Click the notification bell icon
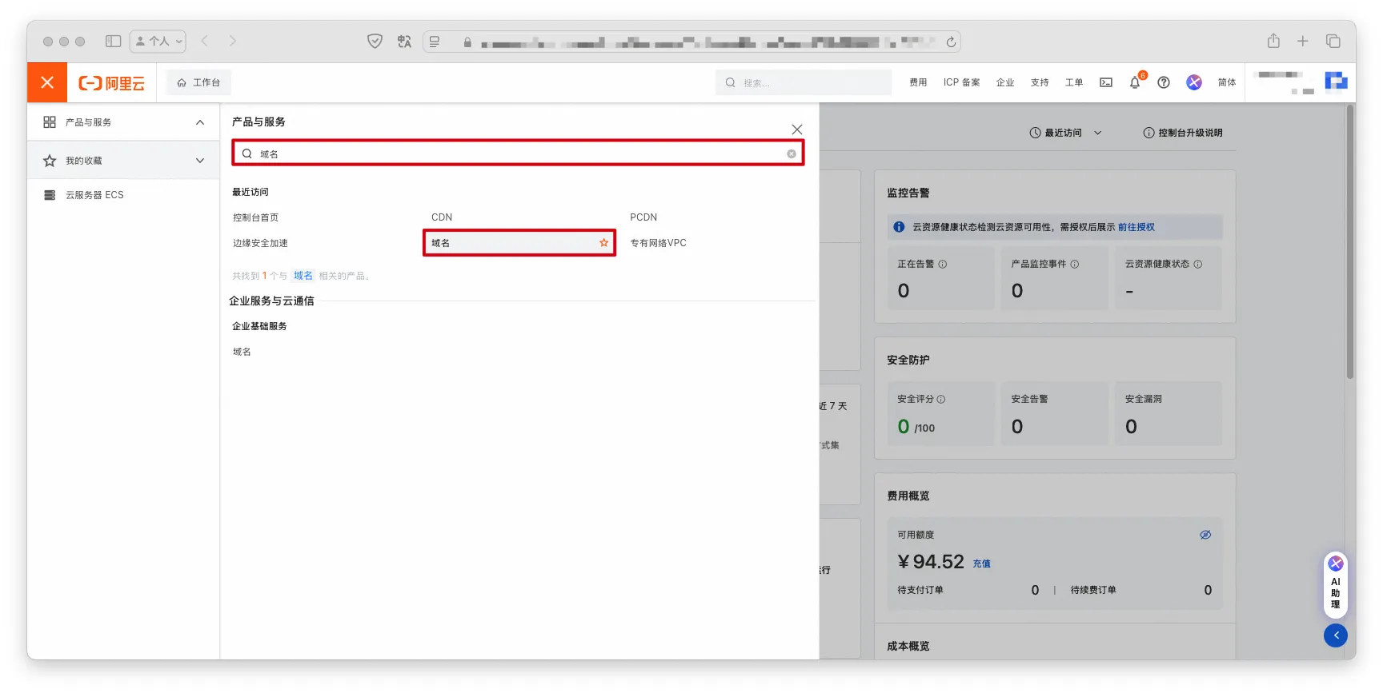Image resolution: width=1383 pixels, height=693 pixels. [x=1135, y=82]
